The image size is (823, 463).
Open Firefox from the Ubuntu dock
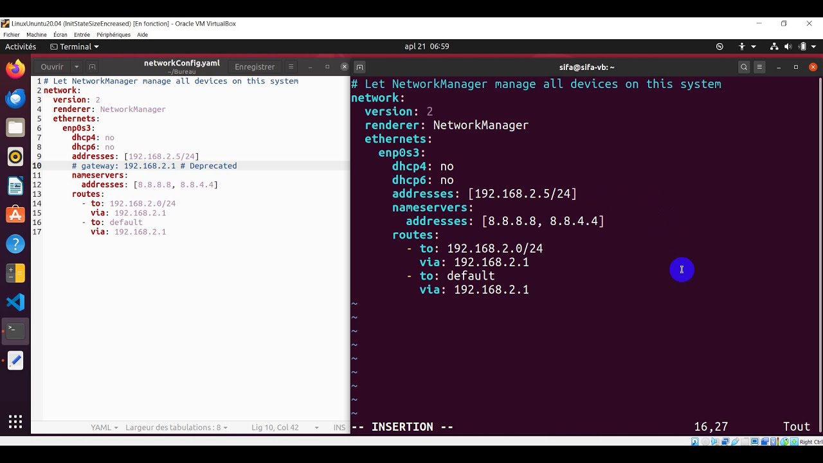[x=15, y=69]
